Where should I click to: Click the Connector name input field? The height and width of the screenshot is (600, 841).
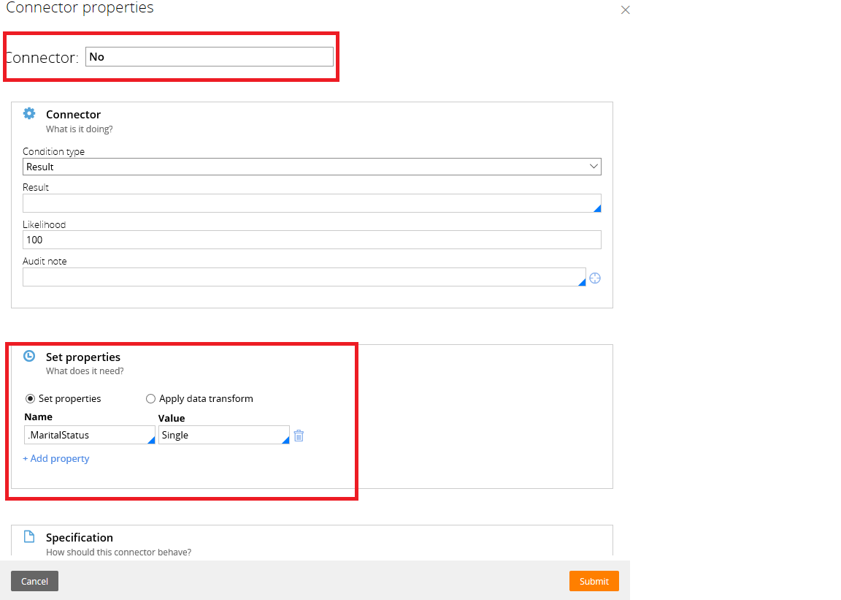210,57
